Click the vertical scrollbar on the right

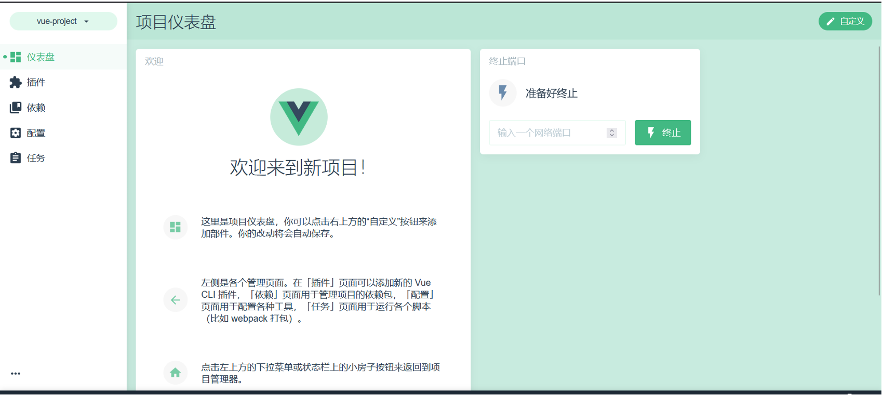point(879,170)
